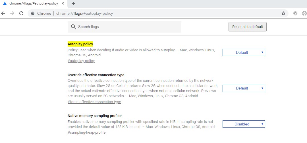The image size is (307, 143).
Task: Close the chrome://flags tab
Action: [x=63, y=3]
